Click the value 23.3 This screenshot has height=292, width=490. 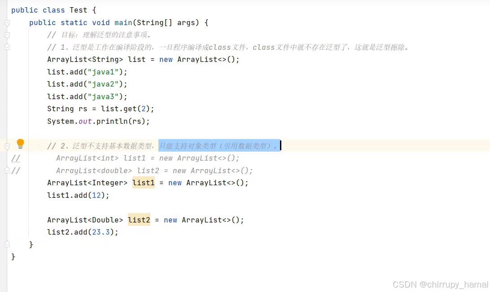pos(101,232)
